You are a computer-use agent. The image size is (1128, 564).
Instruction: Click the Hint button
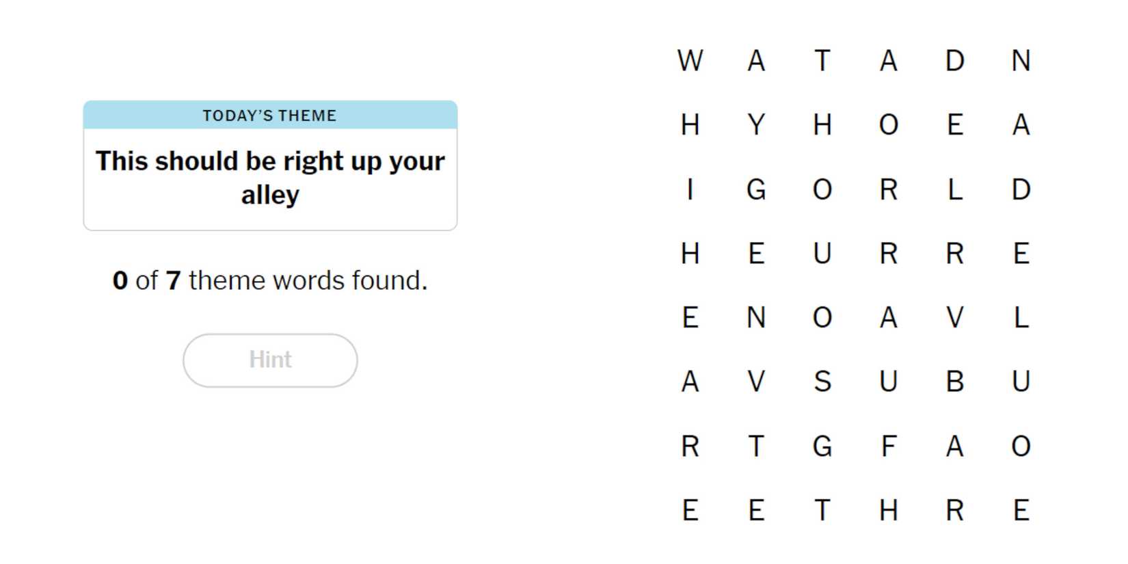(x=270, y=360)
